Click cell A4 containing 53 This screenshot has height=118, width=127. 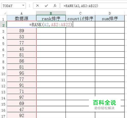[x=22, y=37]
